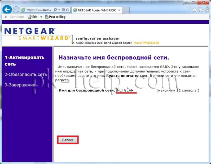
Task: Maximize the browser window
Action: pos(194,3)
